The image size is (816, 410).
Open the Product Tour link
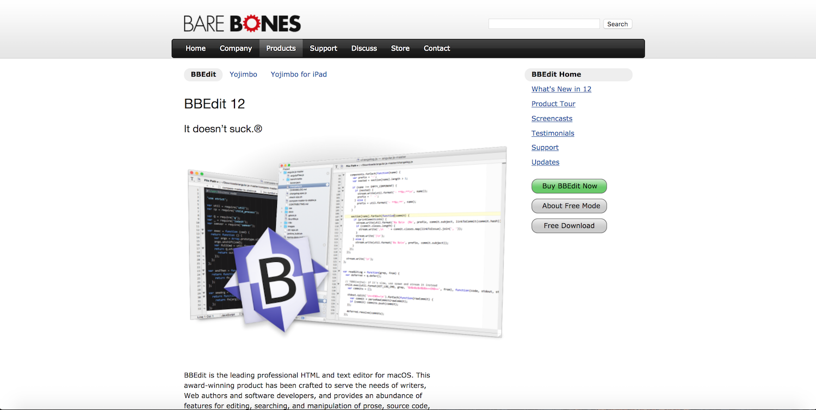coord(553,104)
